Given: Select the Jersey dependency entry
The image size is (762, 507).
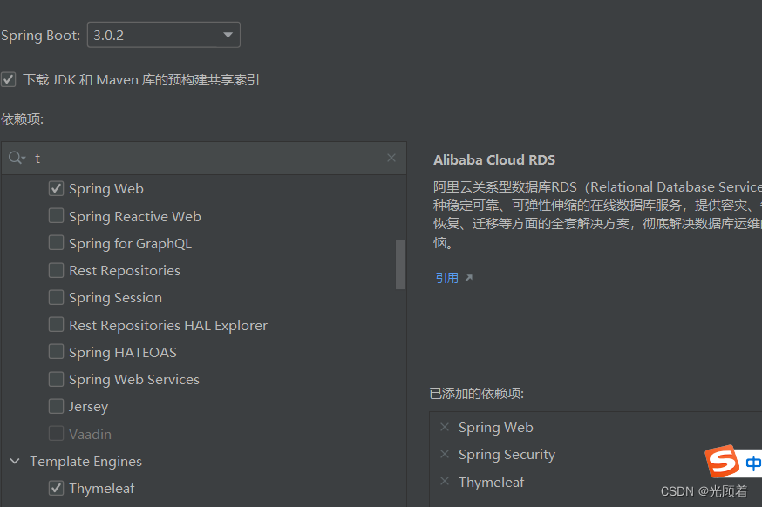Looking at the screenshot, I should (87, 406).
